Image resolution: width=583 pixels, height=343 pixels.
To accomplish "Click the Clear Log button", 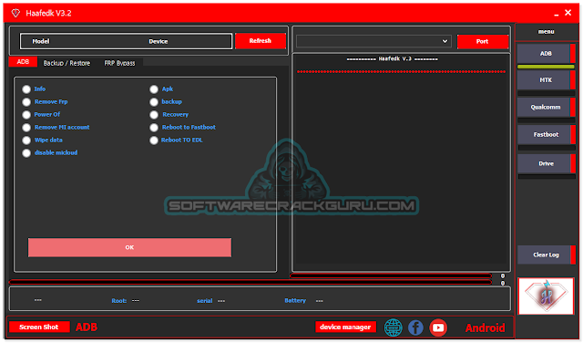I will point(546,255).
